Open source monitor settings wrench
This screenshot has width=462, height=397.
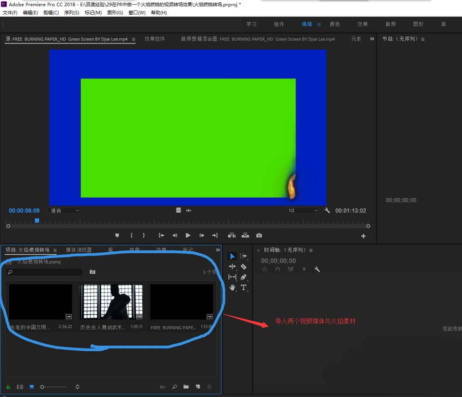pyautogui.click(x=328, y=211)
